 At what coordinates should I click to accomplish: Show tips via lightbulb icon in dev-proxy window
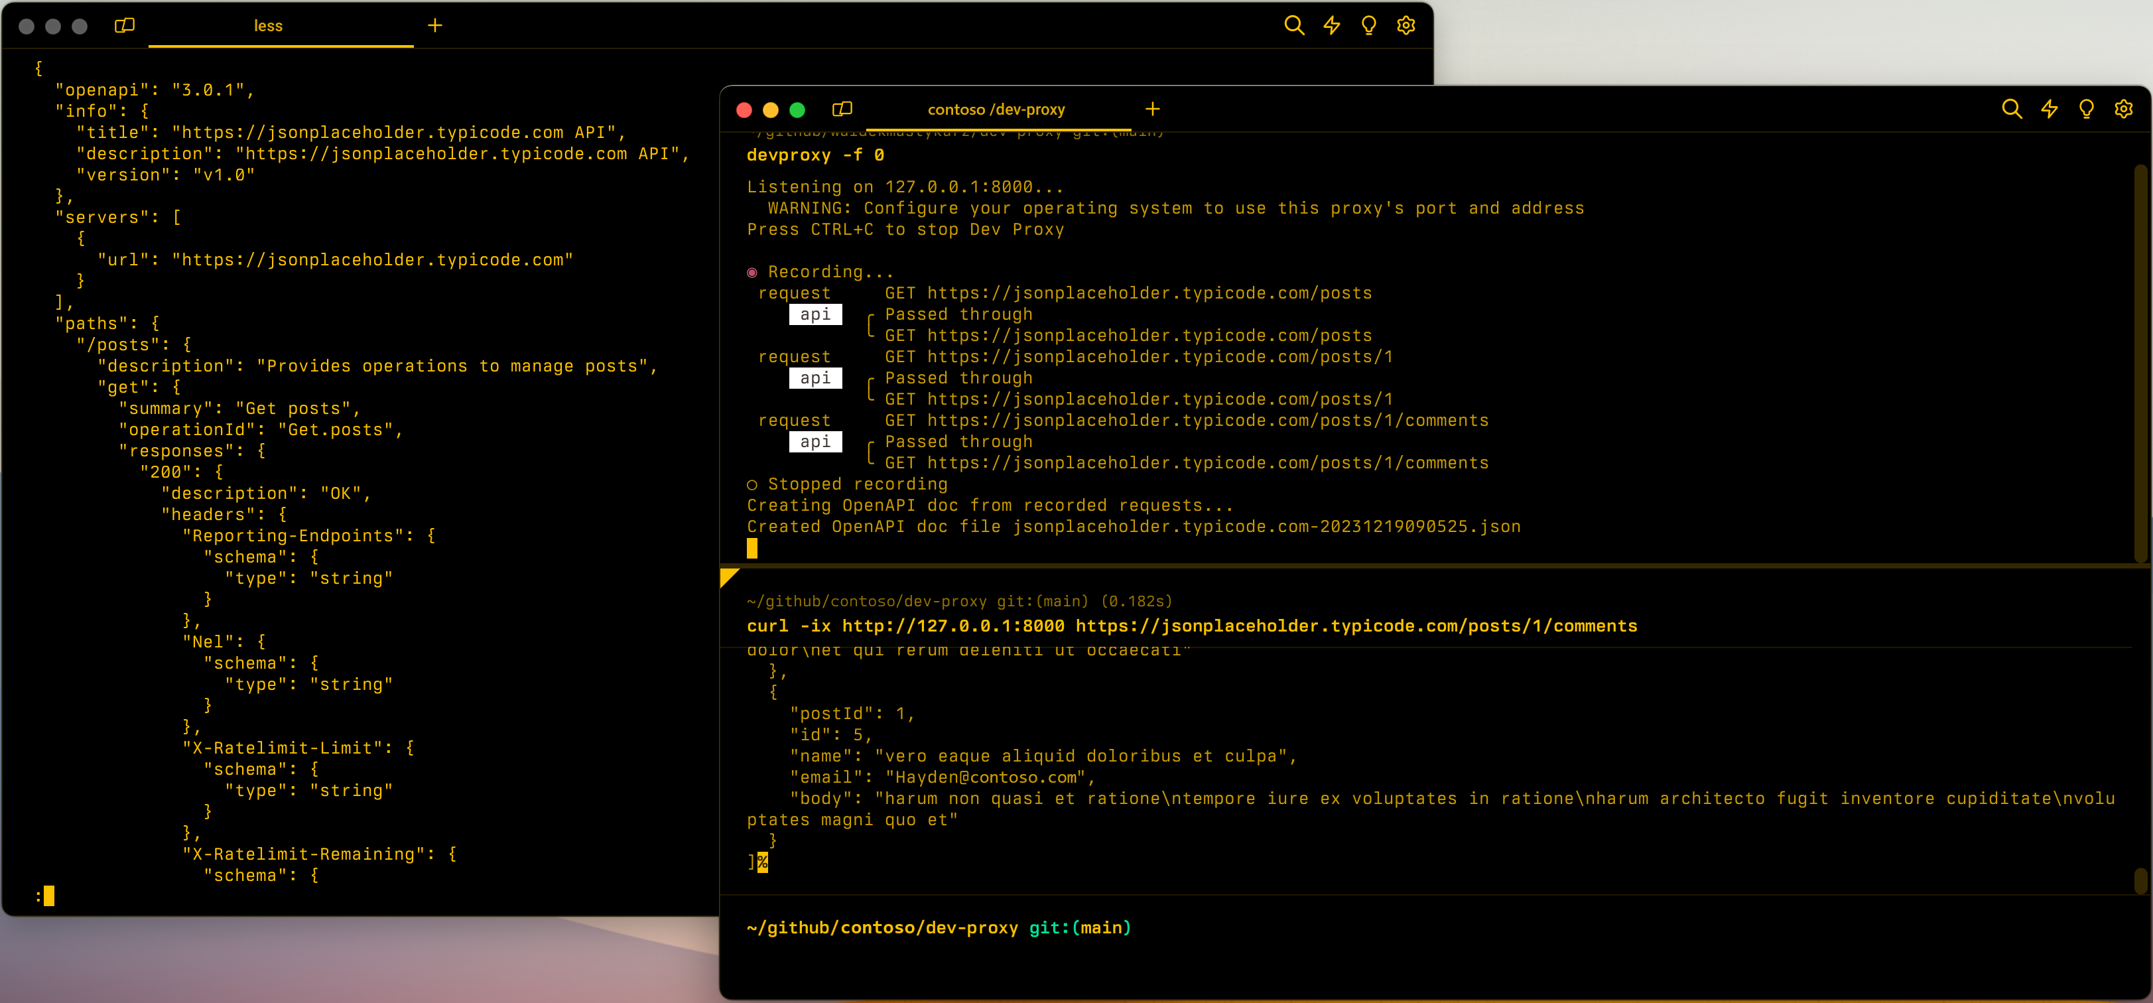point(2087,109)
